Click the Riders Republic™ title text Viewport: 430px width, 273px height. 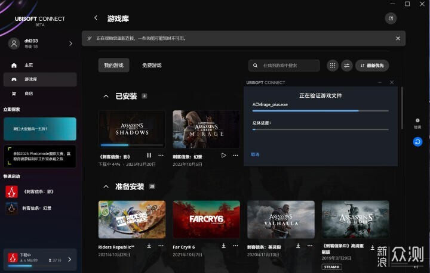(x=116, y=247)
